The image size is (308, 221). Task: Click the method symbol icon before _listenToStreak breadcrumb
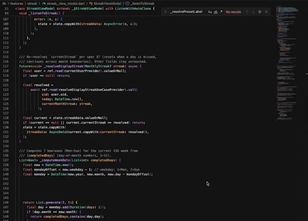[127, 4]
